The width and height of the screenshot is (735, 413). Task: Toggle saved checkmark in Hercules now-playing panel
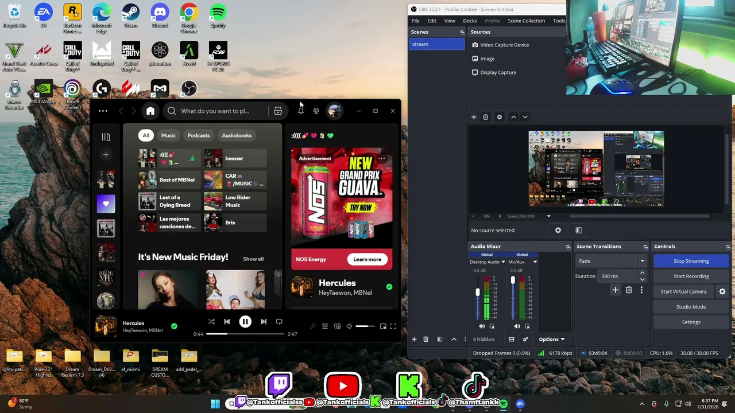tap(389, 287)
